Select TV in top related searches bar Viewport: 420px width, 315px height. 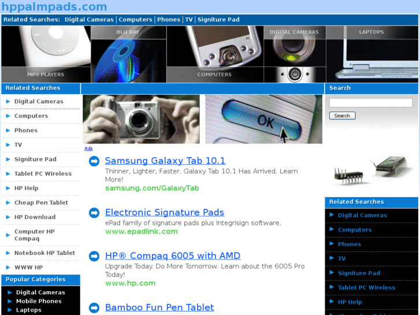(x=189, y=20)
